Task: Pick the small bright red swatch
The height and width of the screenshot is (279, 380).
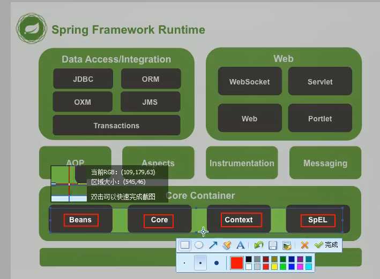Action: (x=266, y=267)
